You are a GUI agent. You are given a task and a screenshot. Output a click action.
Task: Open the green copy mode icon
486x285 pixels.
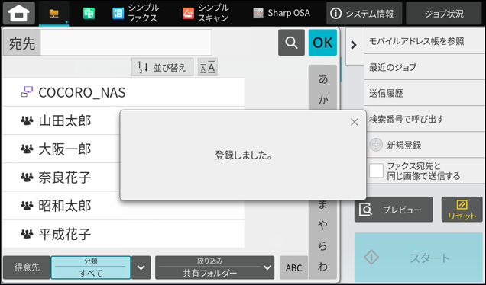[89, 13]
